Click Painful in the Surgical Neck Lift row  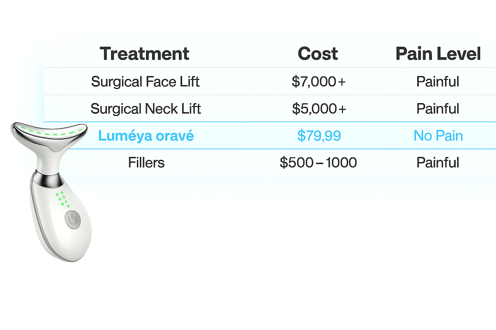pos(438,109)
